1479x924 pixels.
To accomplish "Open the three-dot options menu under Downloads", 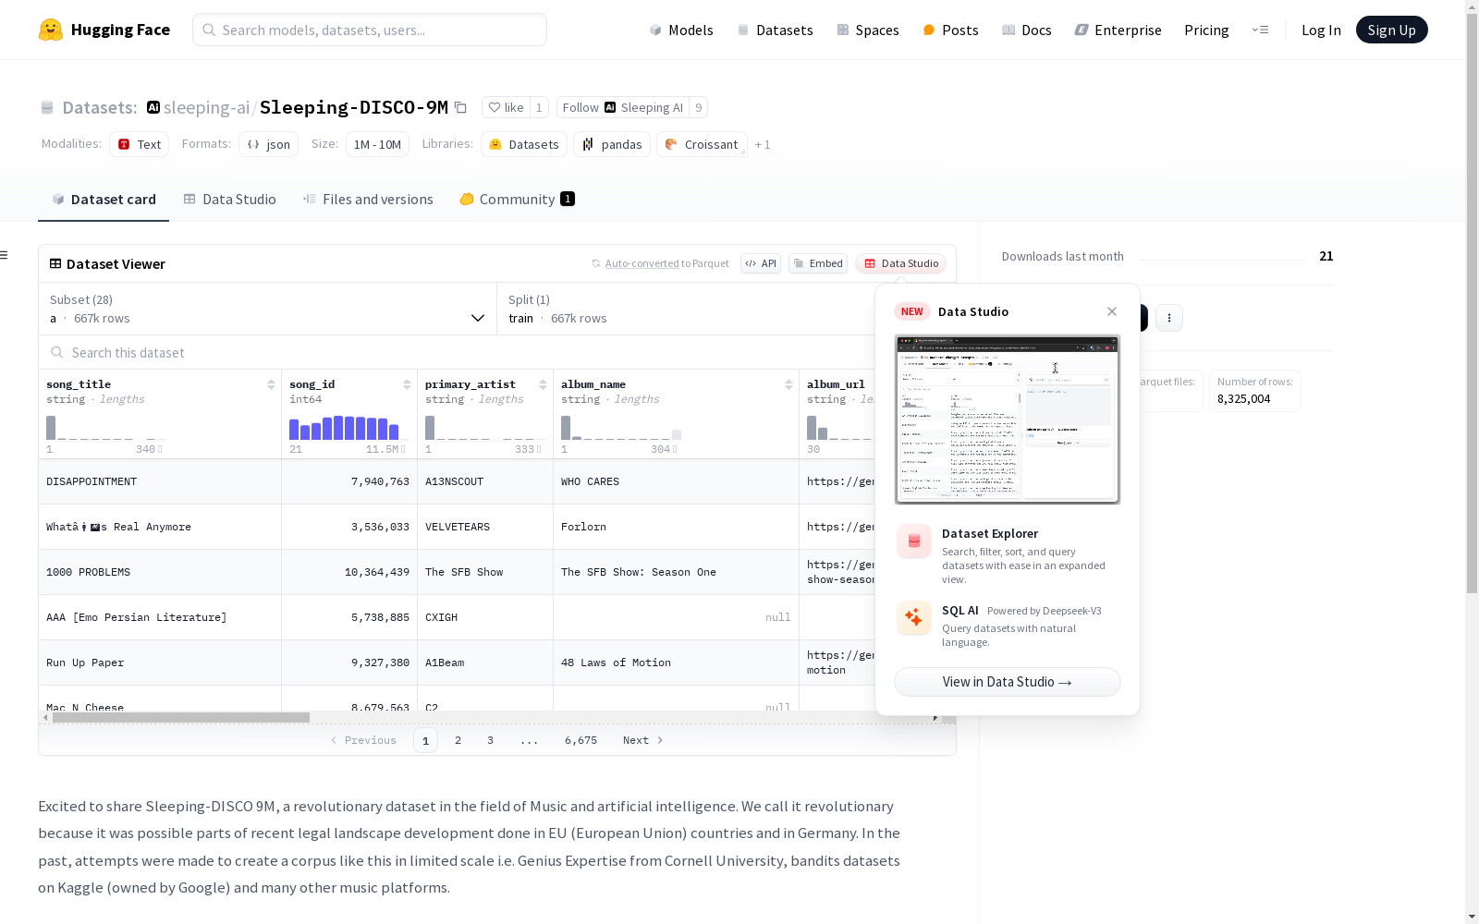I will pyautogui.click(x=1169, y=318).
